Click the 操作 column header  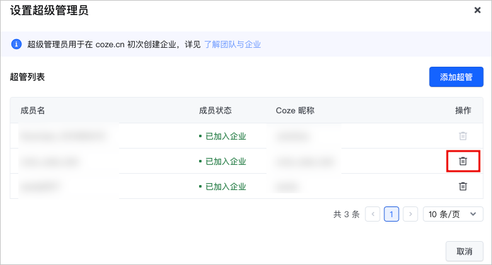(463, 110)
